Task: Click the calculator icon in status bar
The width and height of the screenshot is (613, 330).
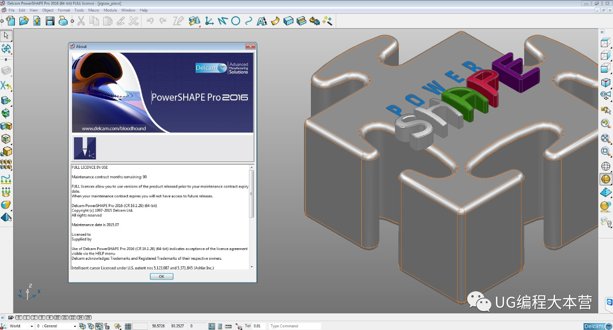Action: click(x=220, y=326)
